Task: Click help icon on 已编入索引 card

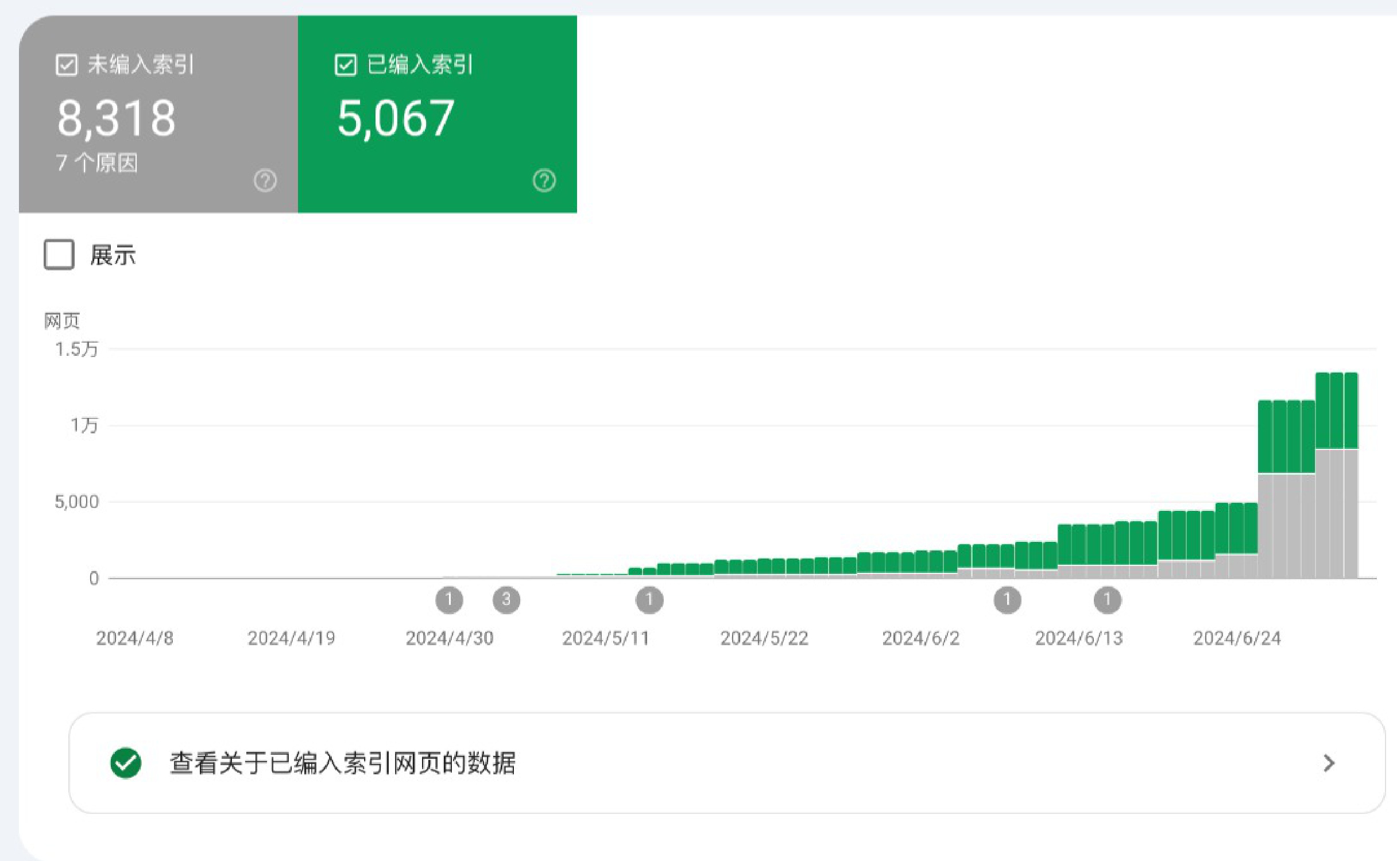Action: (x=544, y=181)
